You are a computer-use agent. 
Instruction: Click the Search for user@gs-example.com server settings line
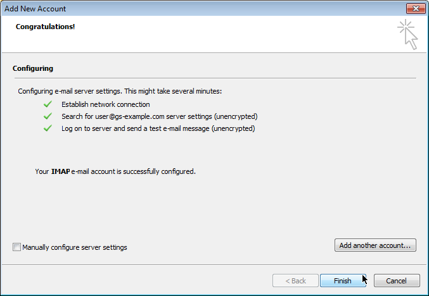click(159, 116)
